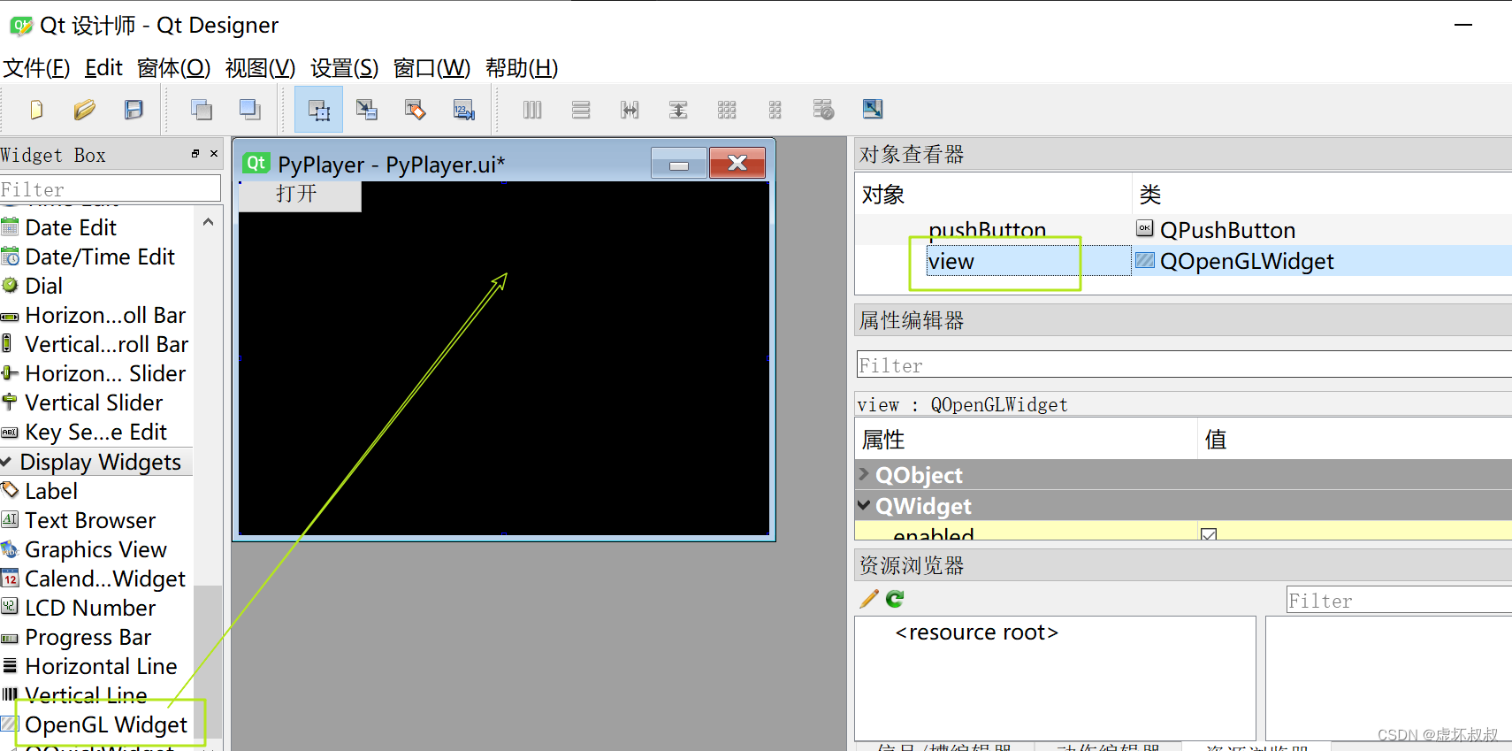
Task: Close the Widget Box panel
Action: tap(214, 154)
